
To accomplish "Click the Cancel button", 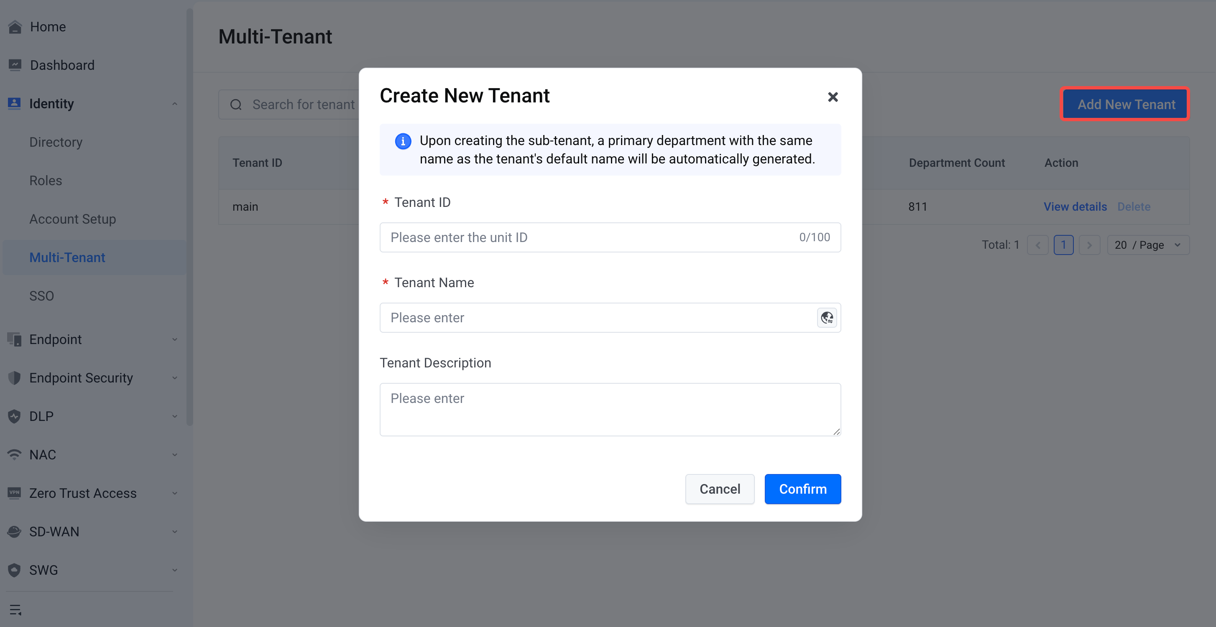I will click(719, 489).
